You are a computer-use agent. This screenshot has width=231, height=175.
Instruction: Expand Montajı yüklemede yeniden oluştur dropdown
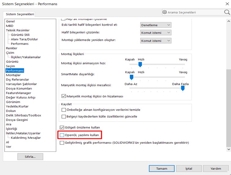coord(156,41)
